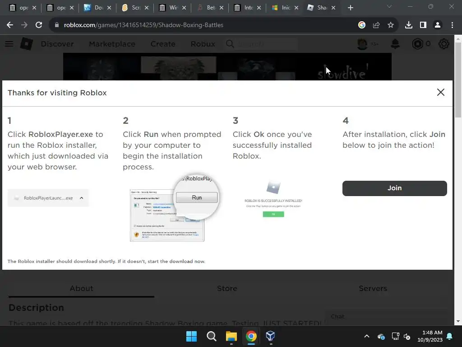Show hidden system tray icons
The height and width of the screenshot is (347, 462).
click(x=367, y=336)
